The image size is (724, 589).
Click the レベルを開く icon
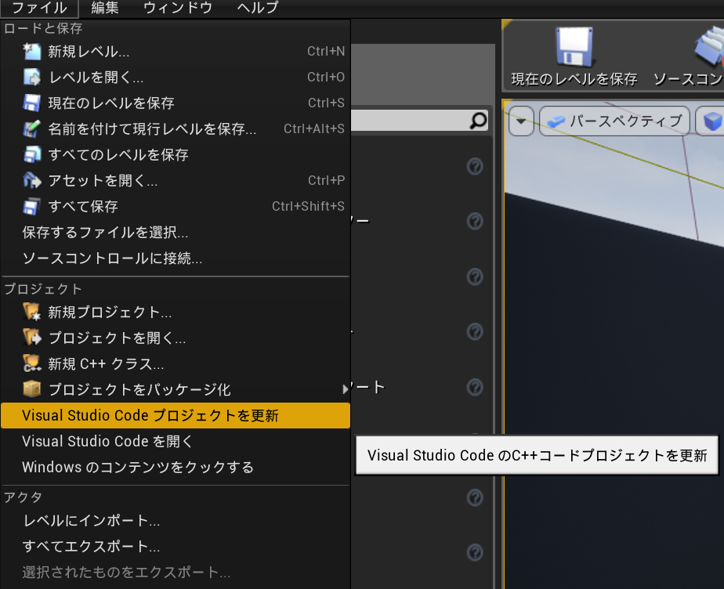point(32,77)
